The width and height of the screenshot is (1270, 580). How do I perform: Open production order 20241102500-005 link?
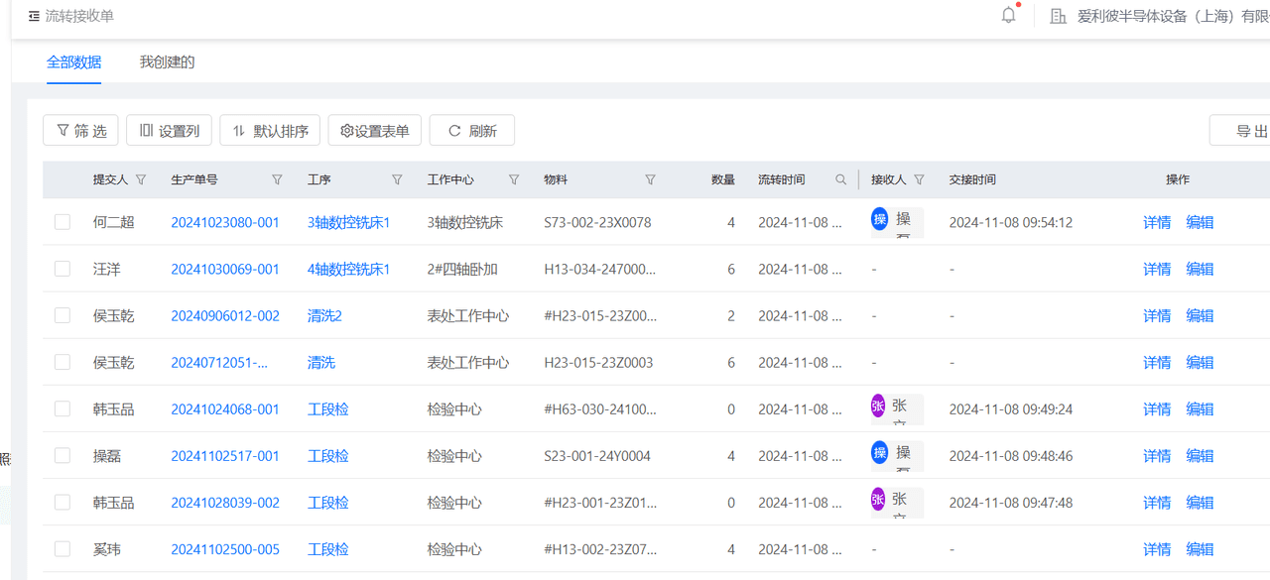225,548
